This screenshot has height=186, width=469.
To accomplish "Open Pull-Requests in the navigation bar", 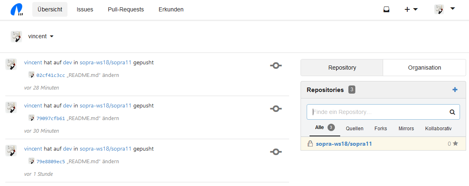I will pyautogui.click(x=126, y=9).
